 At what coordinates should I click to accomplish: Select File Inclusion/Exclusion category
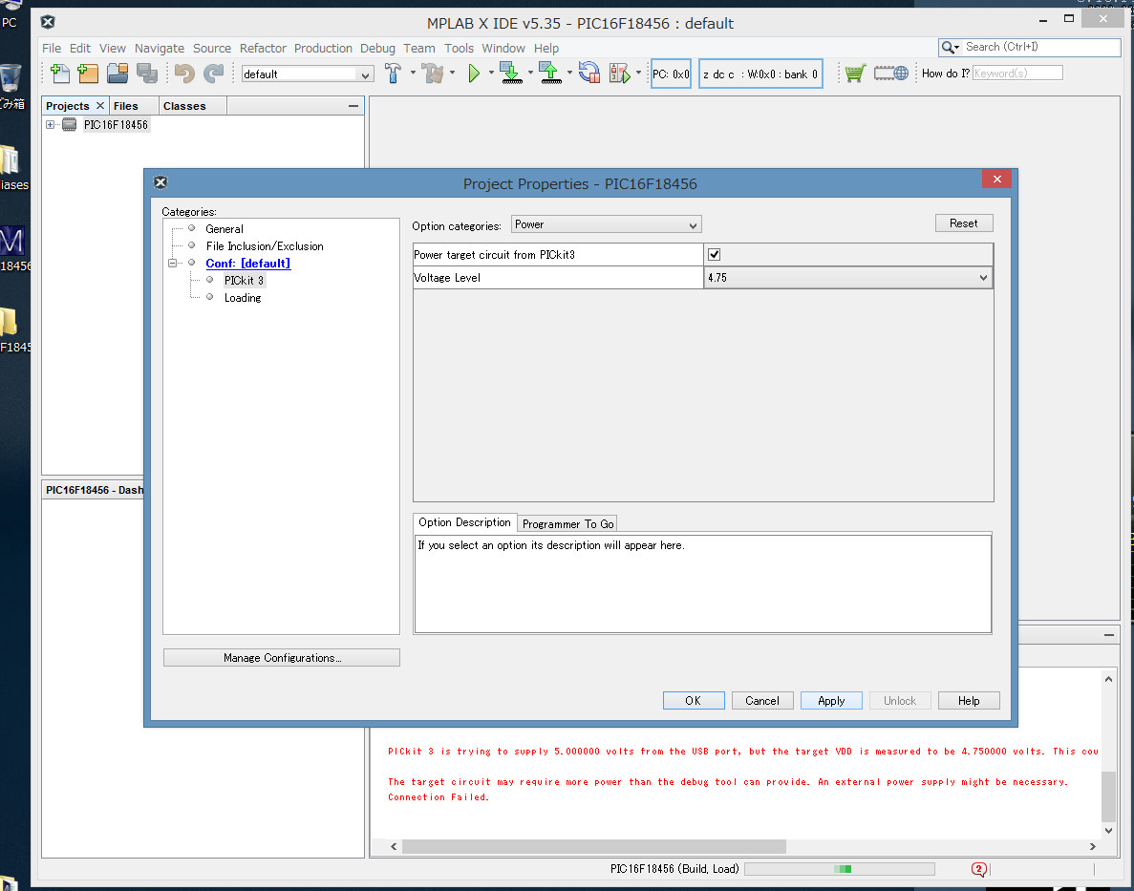[x=265, y=246]
